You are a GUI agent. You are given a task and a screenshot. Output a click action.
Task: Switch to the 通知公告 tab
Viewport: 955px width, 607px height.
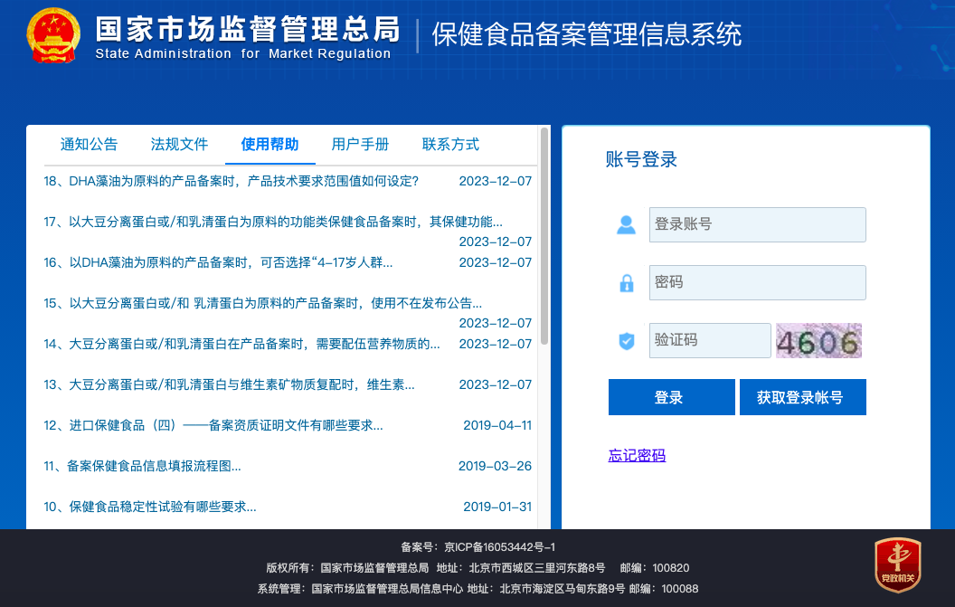click(x=89, y=145)
